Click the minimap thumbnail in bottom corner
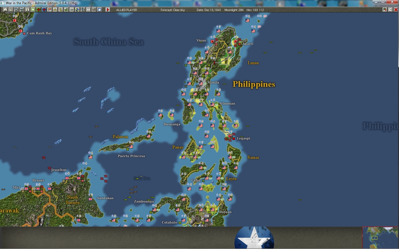The height and width of the screenshot is (249, 399). 380,238
